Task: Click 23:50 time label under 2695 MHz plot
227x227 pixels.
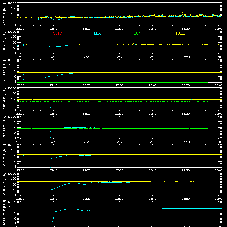Action: pyautogui.click(x=186, y=142)
